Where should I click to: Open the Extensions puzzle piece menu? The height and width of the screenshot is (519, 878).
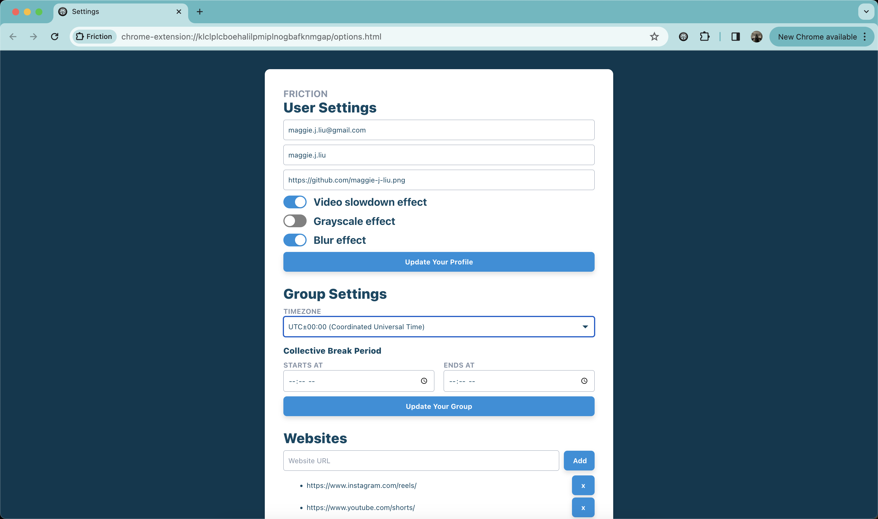(x=704, y=37)
